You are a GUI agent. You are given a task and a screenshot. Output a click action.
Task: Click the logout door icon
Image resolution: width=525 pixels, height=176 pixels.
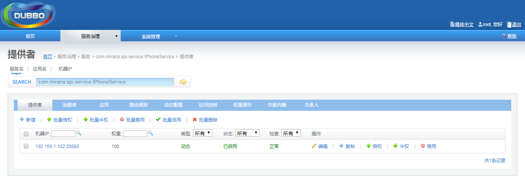tap(509, 24)
